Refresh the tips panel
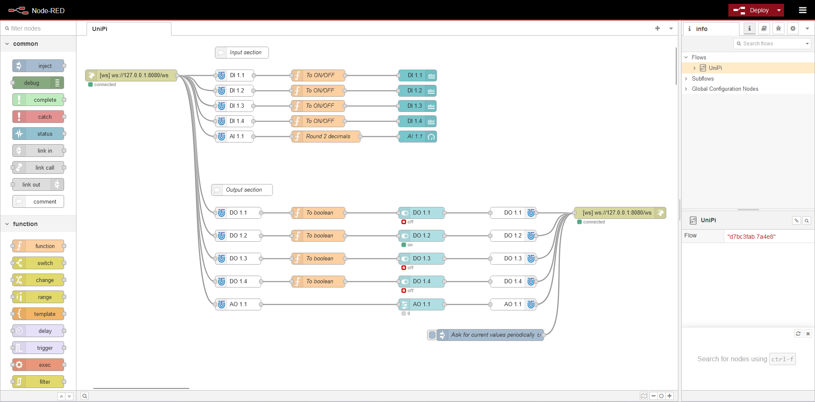 click(x=798, y=334)
